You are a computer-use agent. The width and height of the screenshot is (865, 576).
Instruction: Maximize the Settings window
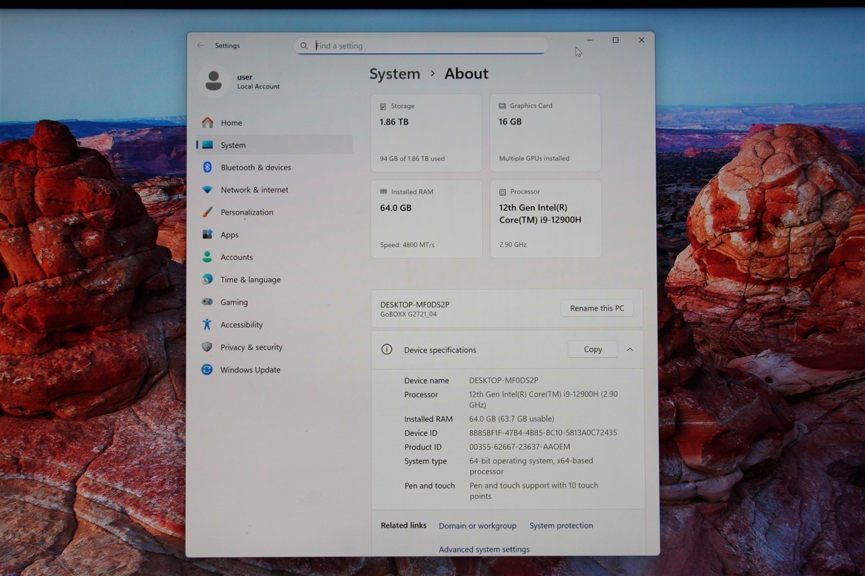click(x=615, y=40)
